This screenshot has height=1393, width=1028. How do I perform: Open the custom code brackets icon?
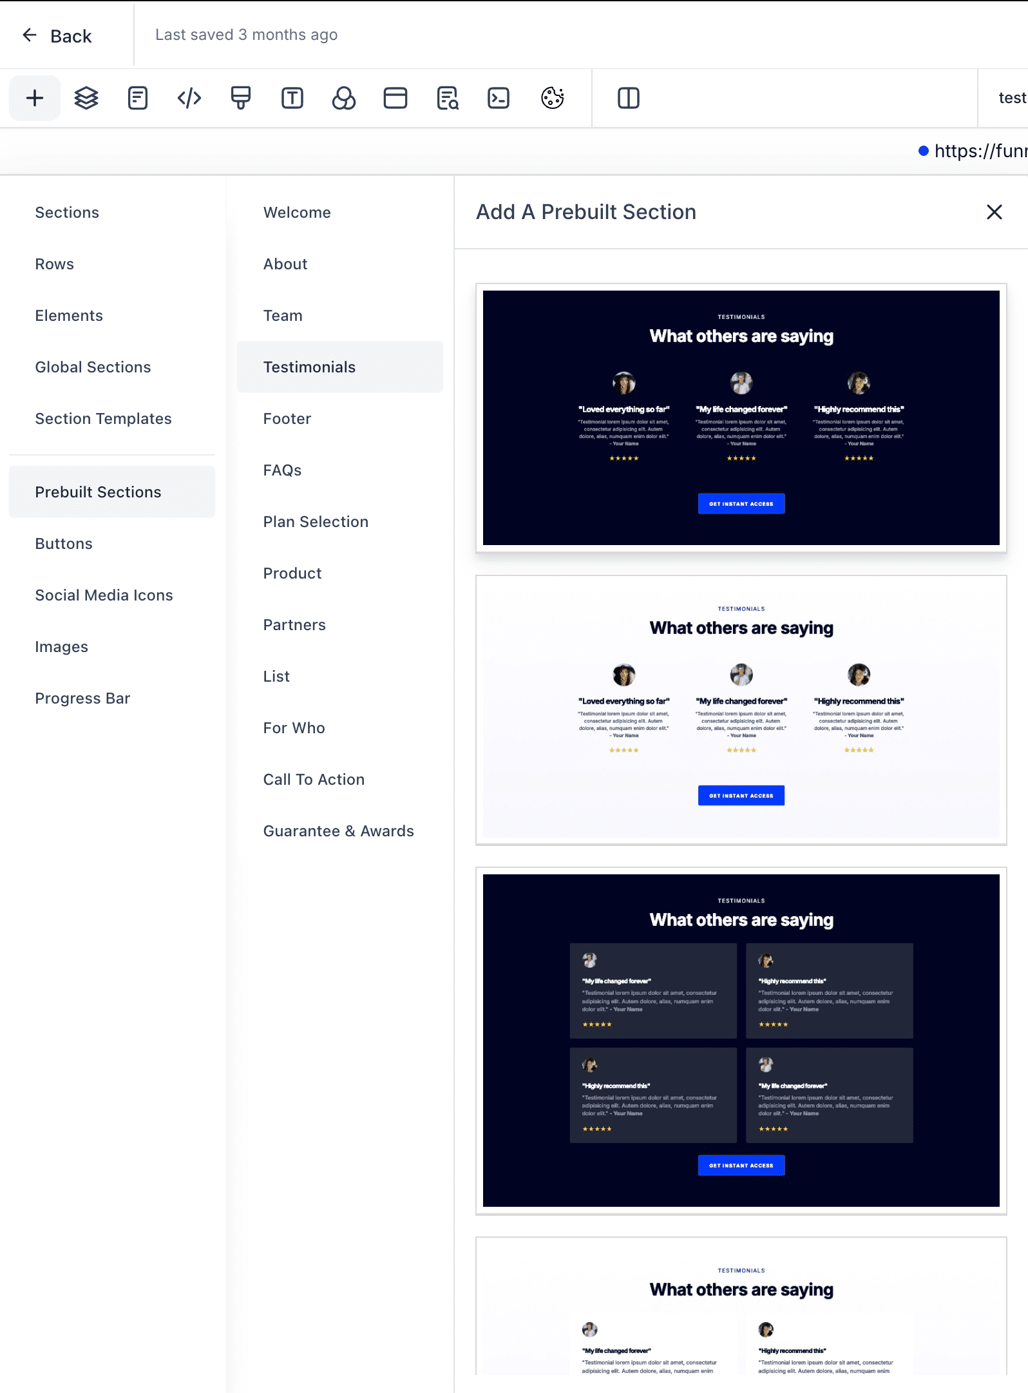click(x=189, y=98)
